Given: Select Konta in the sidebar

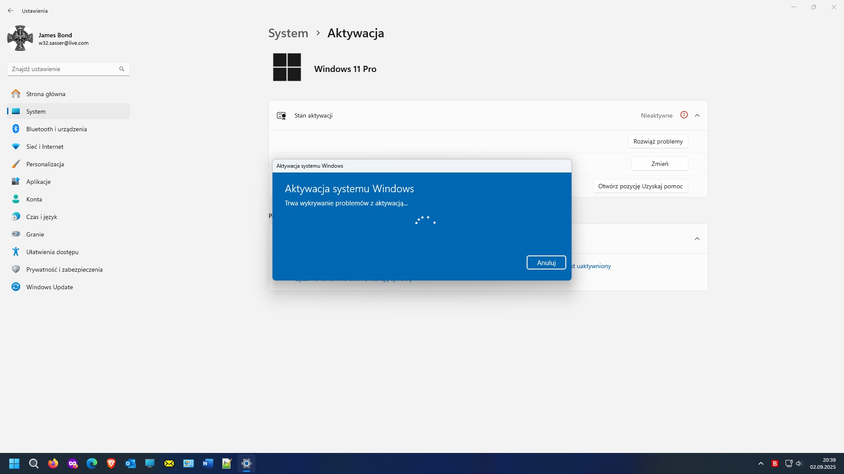Looking at the screenshot, I should 69,199.
